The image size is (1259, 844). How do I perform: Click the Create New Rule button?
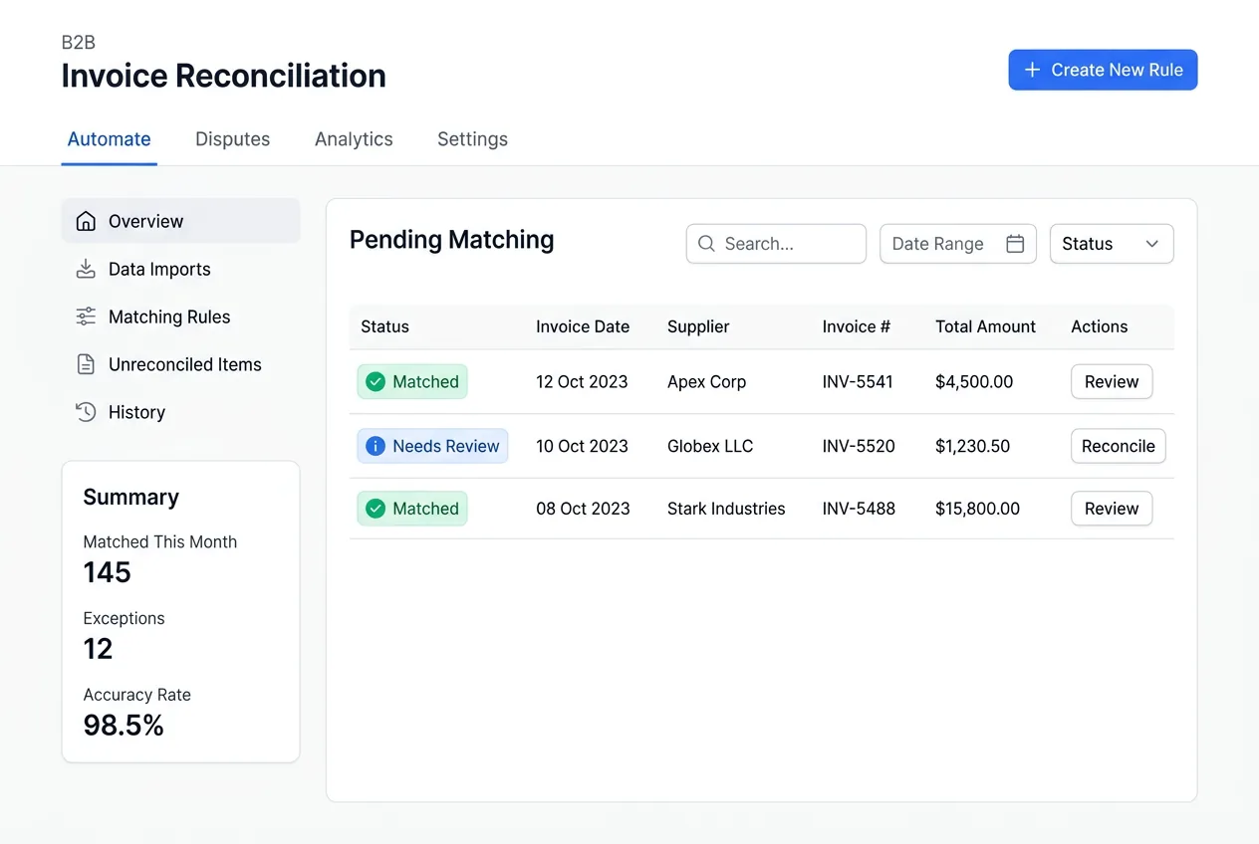(1103, 70)
